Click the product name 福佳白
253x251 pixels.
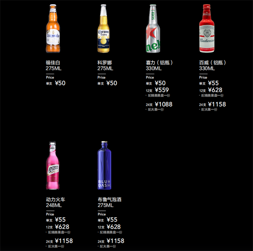(53, 62)
